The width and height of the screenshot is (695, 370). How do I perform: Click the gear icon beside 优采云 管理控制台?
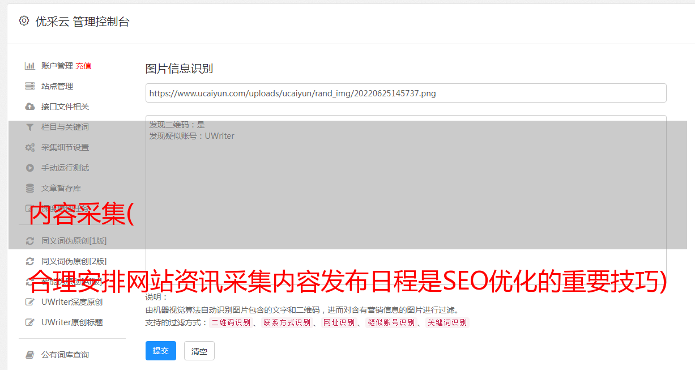click(x=24, y=21)
